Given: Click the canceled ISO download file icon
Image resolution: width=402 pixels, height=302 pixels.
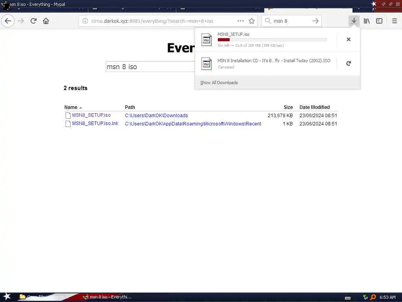Looking at the screenshot, I should click(x=206, y=64).
